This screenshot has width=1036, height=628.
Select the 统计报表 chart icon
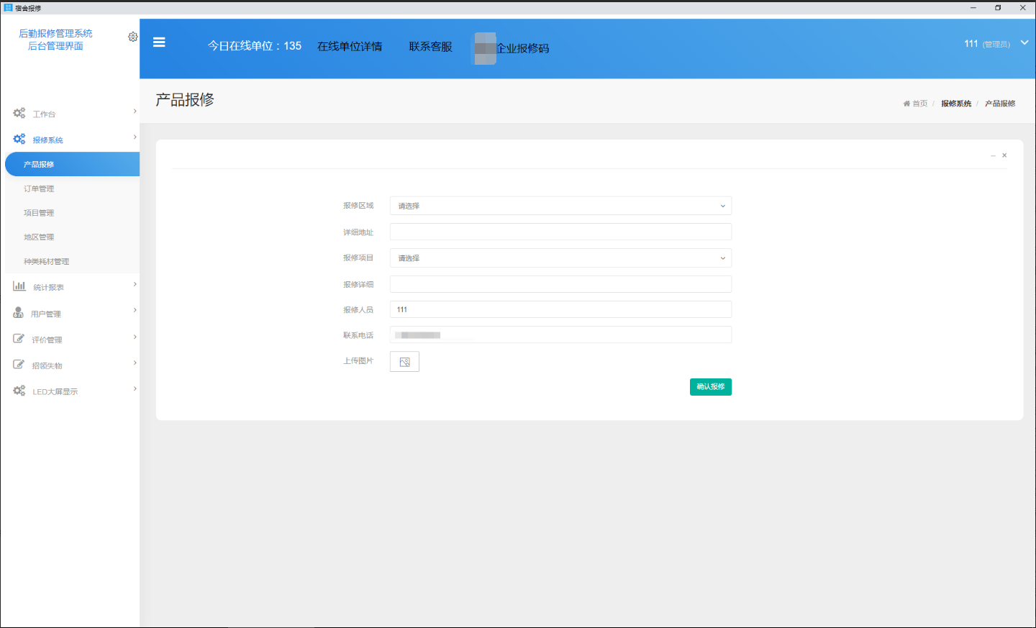coord(19,286)
